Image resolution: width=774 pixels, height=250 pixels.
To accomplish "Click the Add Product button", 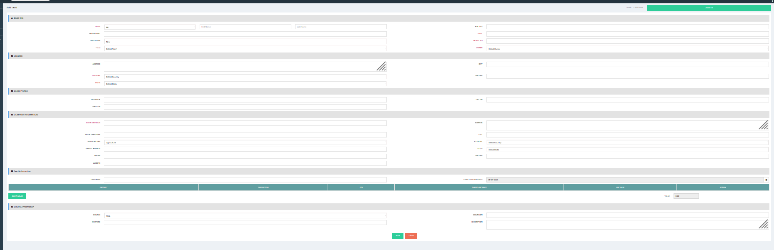I will pos(17,196).
